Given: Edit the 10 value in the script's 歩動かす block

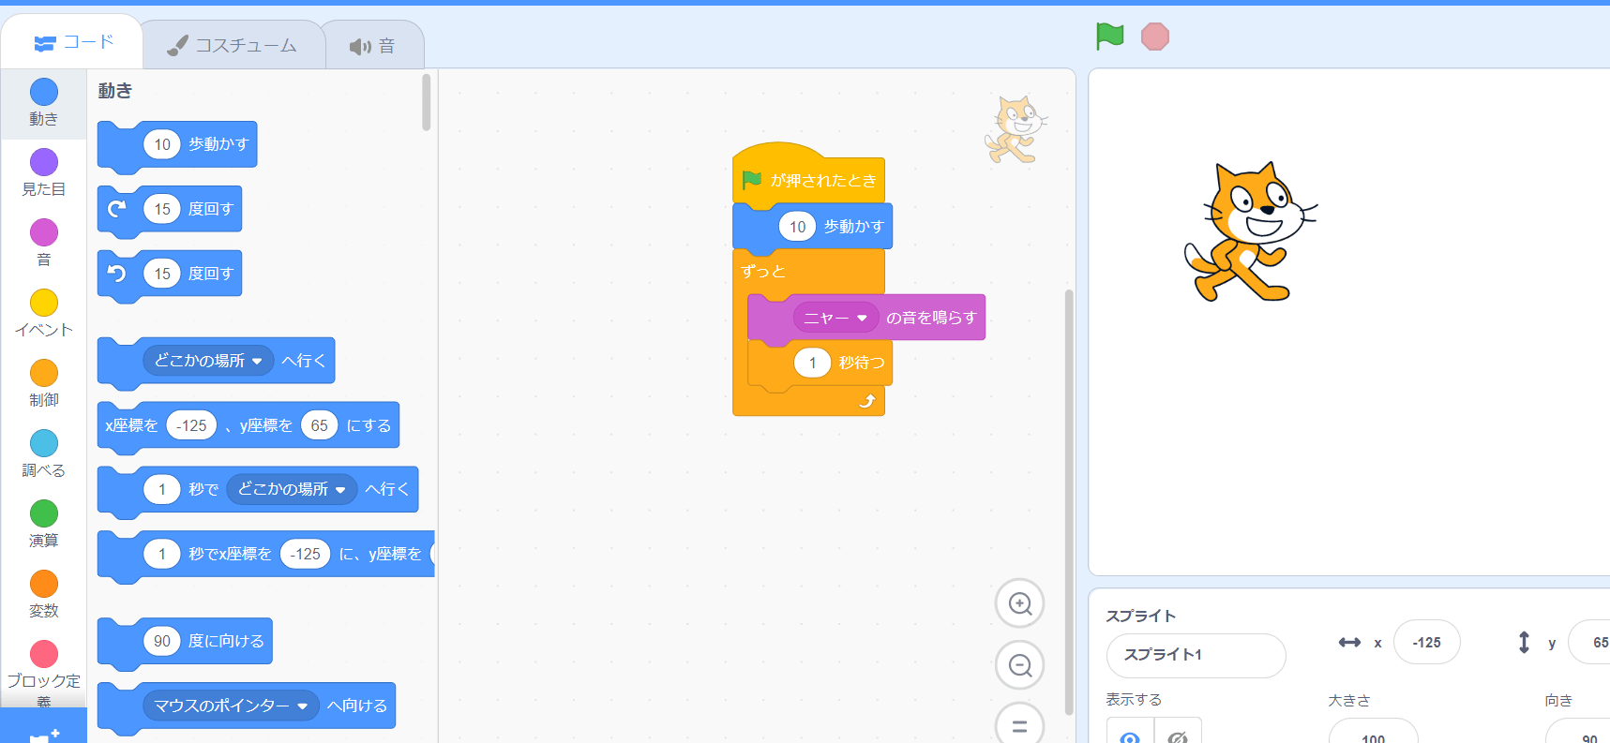Looking at the screenshot, I should pyautogui.click(x=797, y=227).
